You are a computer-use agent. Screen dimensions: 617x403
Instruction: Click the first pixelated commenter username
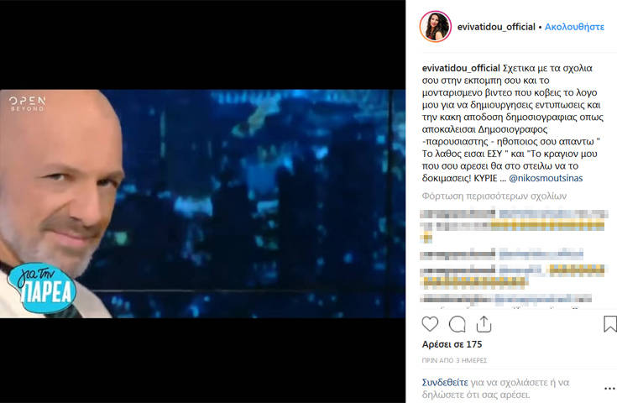click(458, 214)
